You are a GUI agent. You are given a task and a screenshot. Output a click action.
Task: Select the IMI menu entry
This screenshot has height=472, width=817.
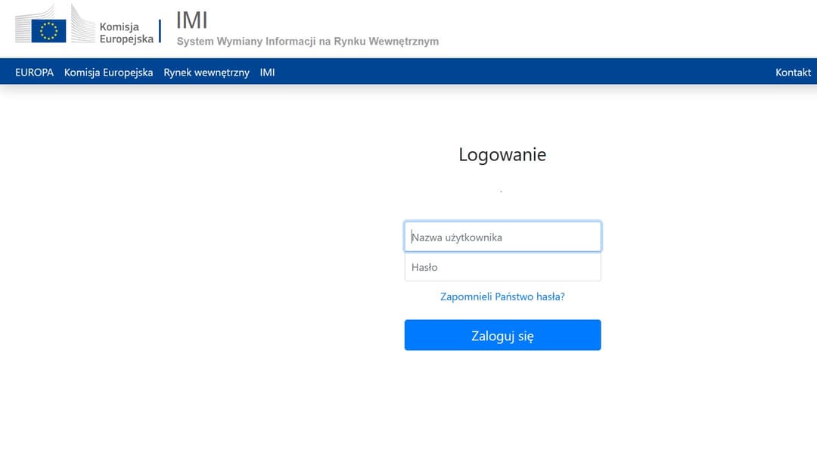point(266,72)
